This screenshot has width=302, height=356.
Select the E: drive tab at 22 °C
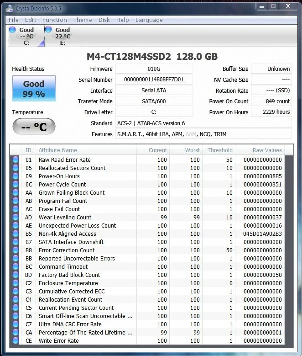click(62, 36)
